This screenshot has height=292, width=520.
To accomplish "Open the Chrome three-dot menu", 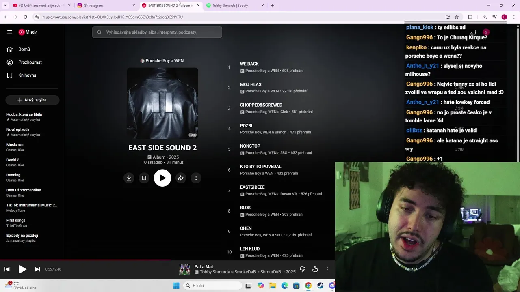I will pyautogui.click(x=514, y=17).
